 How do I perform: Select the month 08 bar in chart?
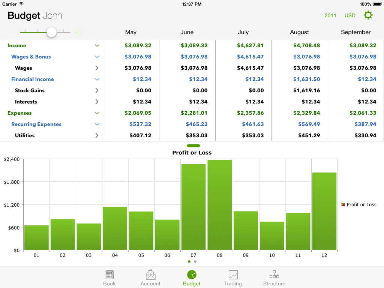219,205
